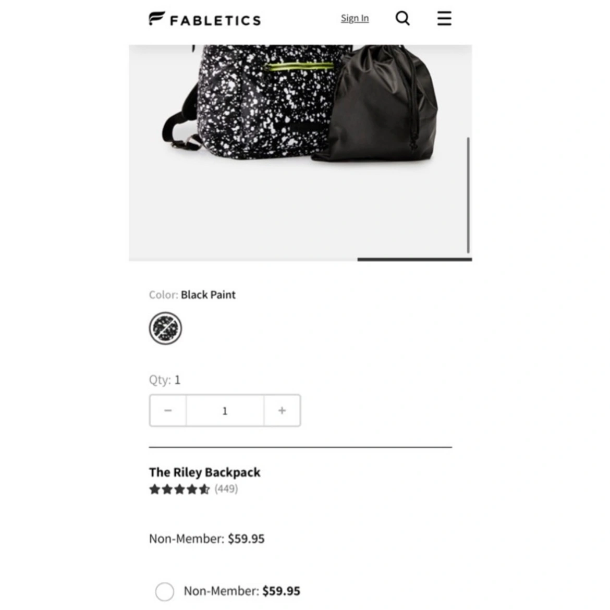This screenshot has height=610, width=610.
Task: Open the search magnifier icon
Action: (x=402, y=18)
